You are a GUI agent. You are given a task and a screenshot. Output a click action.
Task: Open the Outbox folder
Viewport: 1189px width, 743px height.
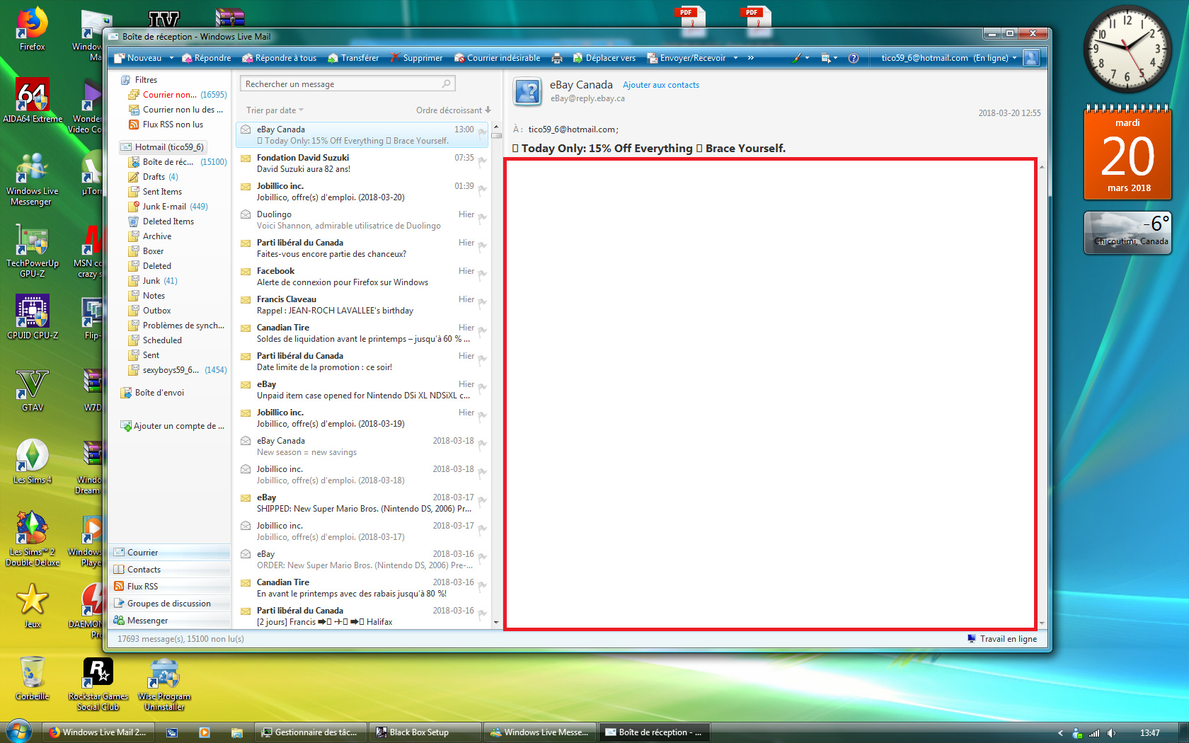pos(149,311)
